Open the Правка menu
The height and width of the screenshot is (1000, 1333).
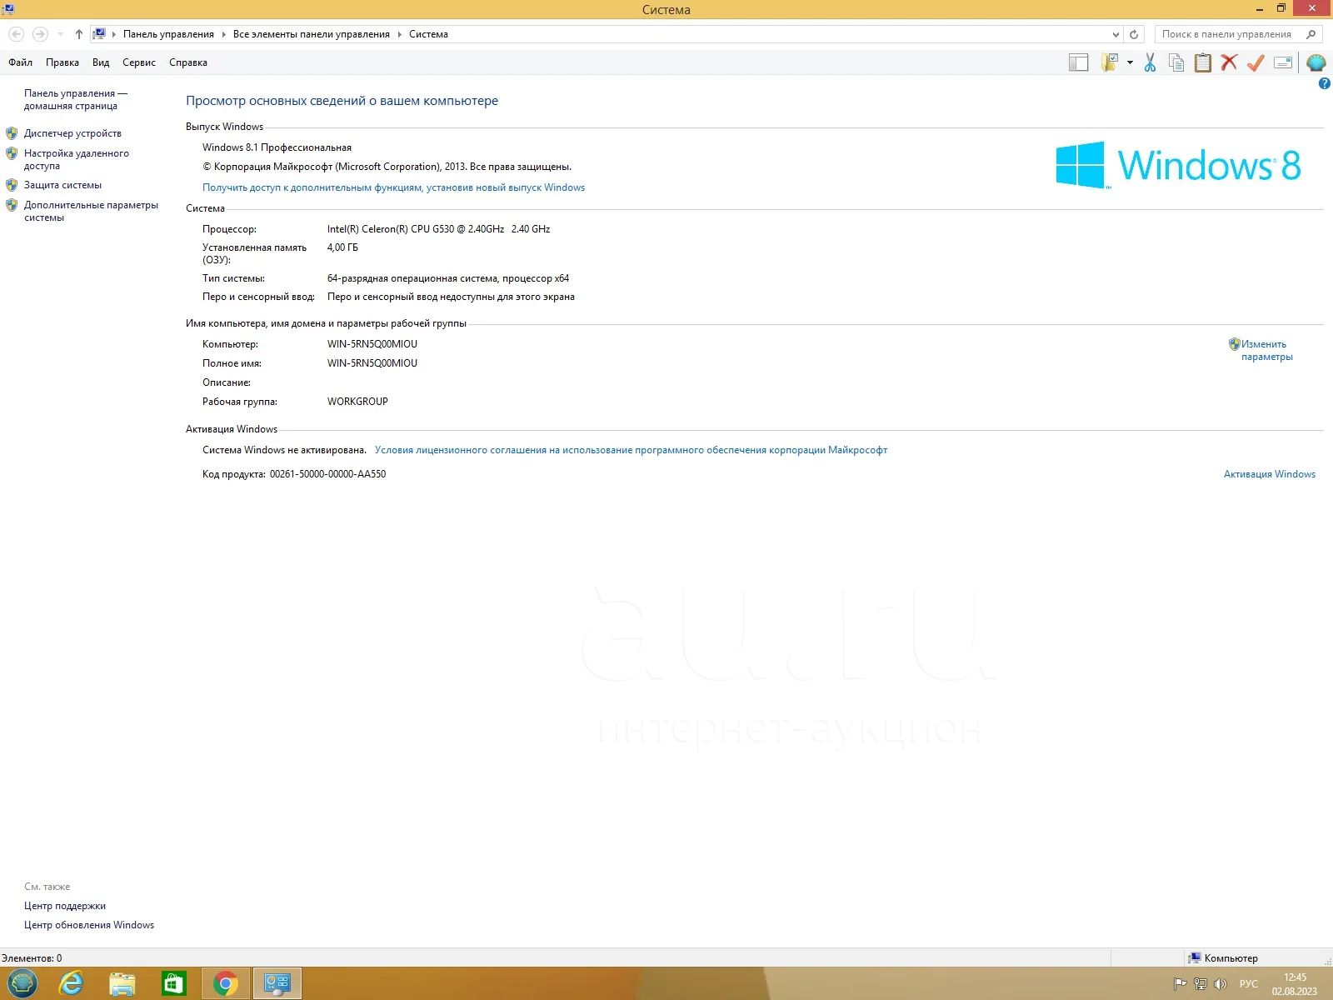pos(62,62)
